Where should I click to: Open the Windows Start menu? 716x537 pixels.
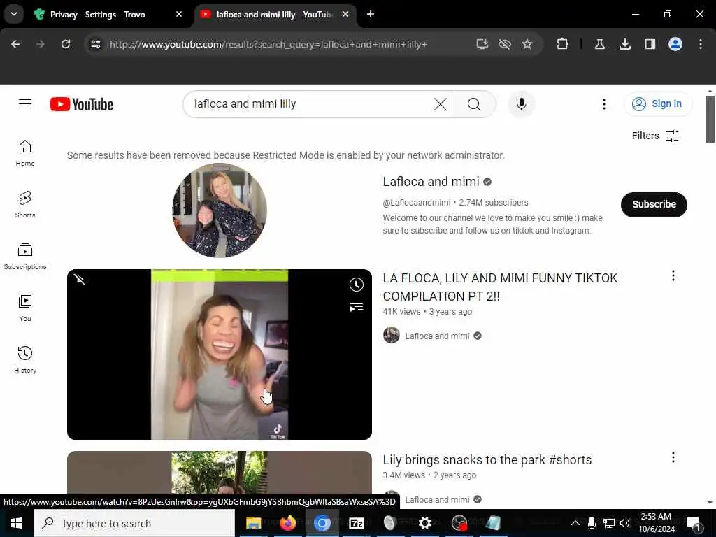pos(17,523)
